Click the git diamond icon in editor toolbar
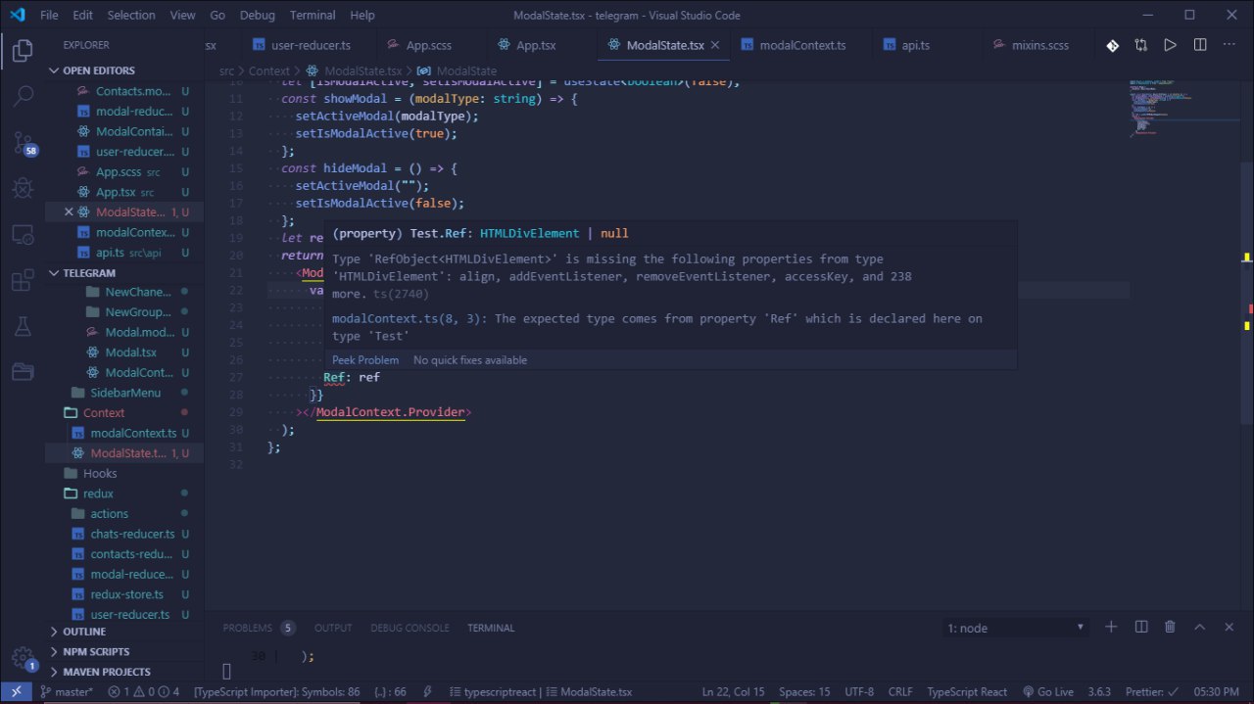The image size is (1254, 704). coord(1113,45)
